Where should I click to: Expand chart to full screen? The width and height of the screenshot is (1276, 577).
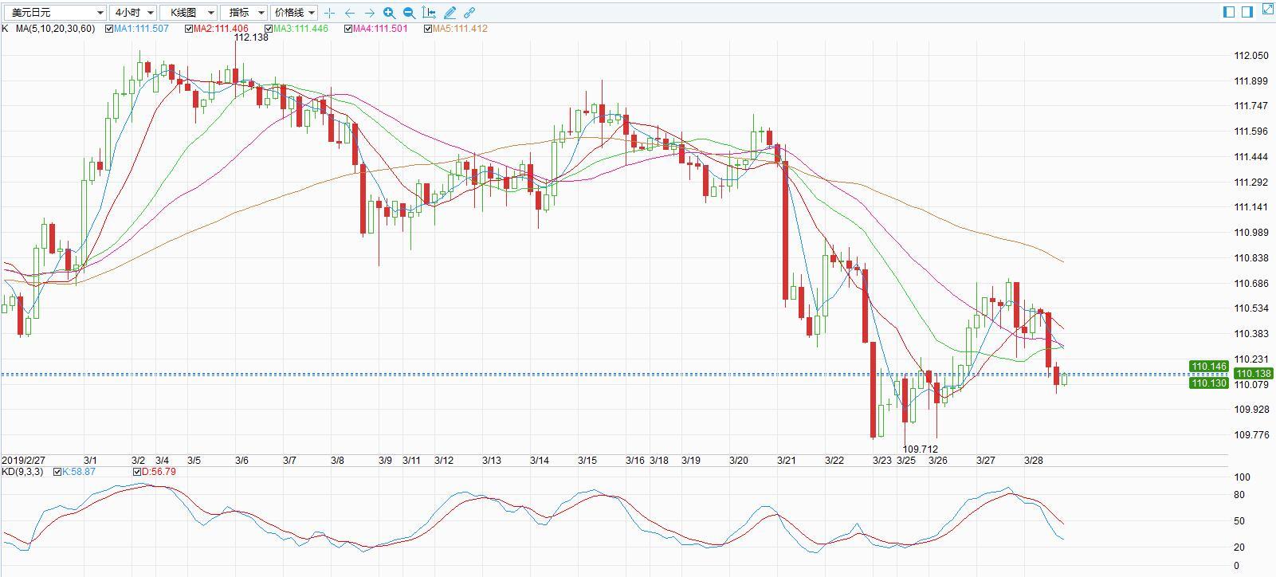tap(1267, 10)
